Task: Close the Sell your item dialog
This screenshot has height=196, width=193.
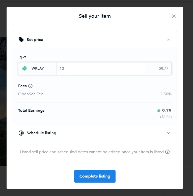Action: (x=174, y=16)
